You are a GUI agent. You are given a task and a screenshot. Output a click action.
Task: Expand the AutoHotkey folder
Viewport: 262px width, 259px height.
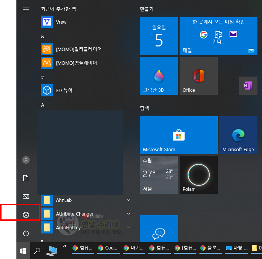click(85, 227)
